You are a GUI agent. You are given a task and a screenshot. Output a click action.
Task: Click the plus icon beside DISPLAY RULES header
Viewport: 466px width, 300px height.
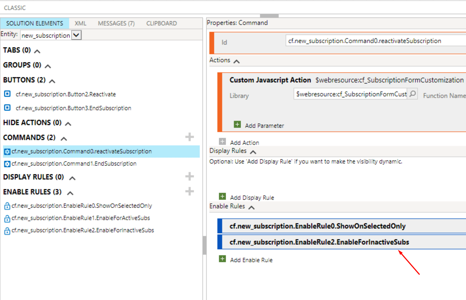[189, 176]
